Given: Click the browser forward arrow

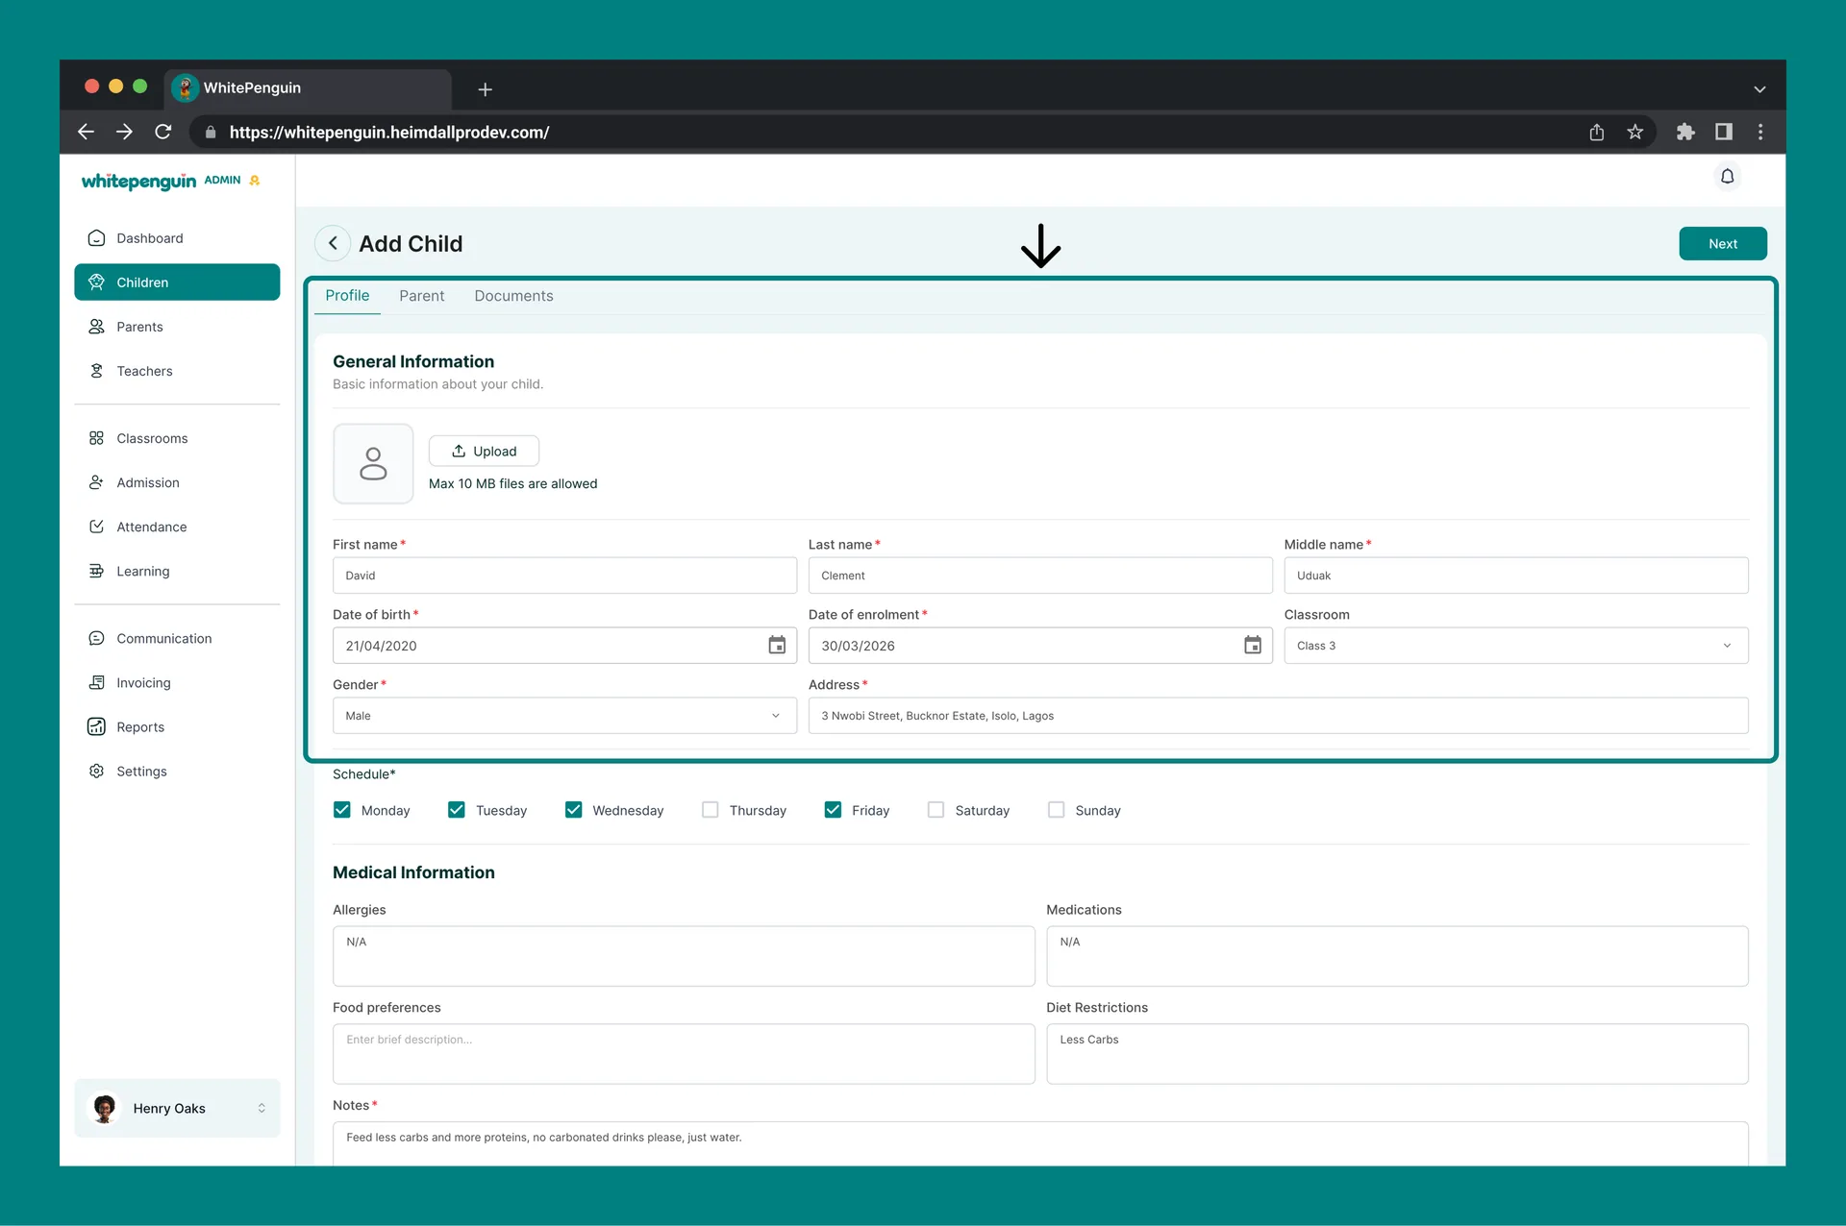Looking at the screenshot, I should tap(124, 132).
